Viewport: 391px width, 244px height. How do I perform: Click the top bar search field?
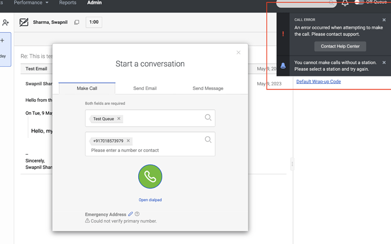[x=306, y=3]
